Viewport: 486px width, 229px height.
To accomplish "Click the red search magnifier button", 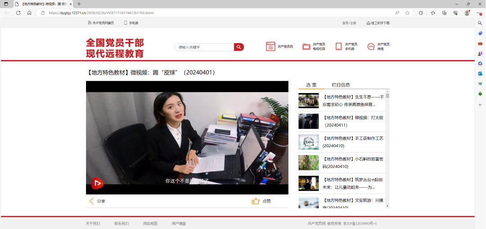I will [238, 47].
